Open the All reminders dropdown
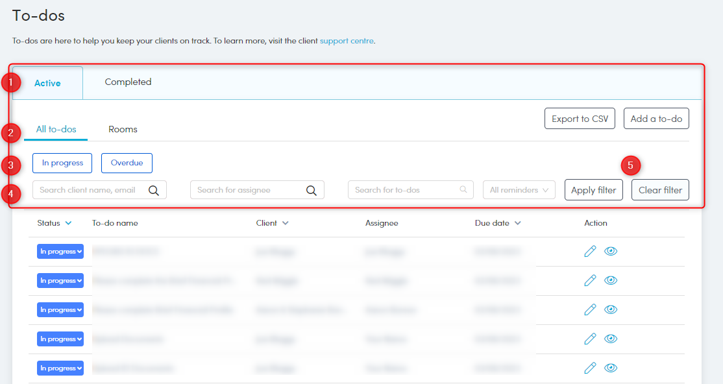 click(519, 190)
